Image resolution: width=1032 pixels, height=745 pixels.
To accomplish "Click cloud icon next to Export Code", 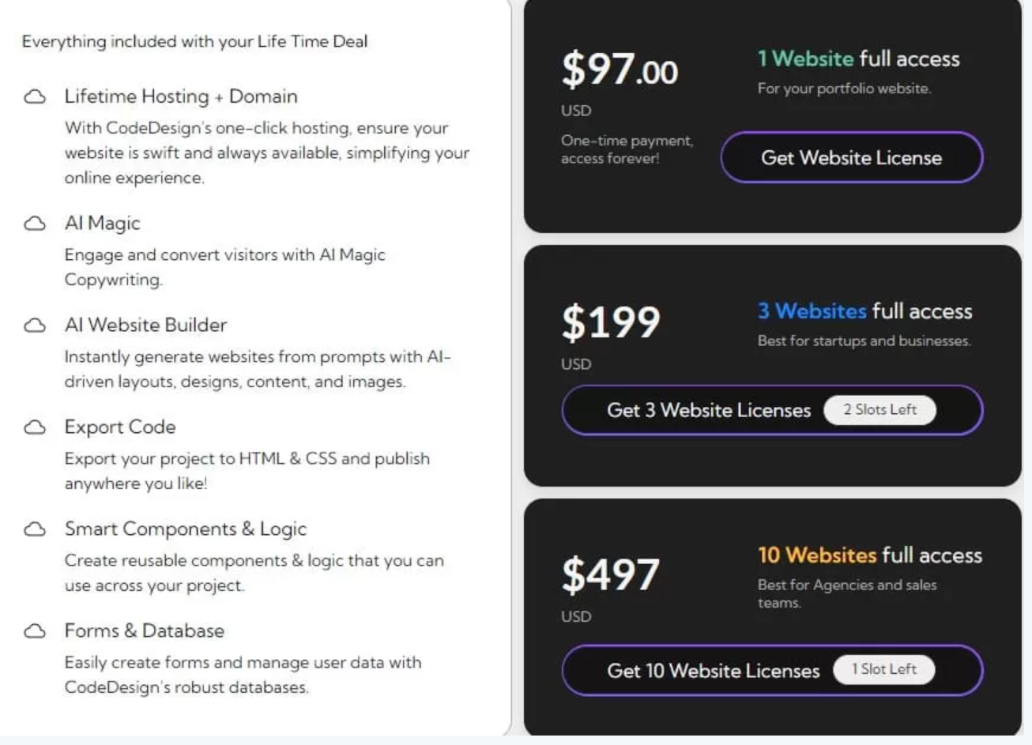I will tap(35, 427).
